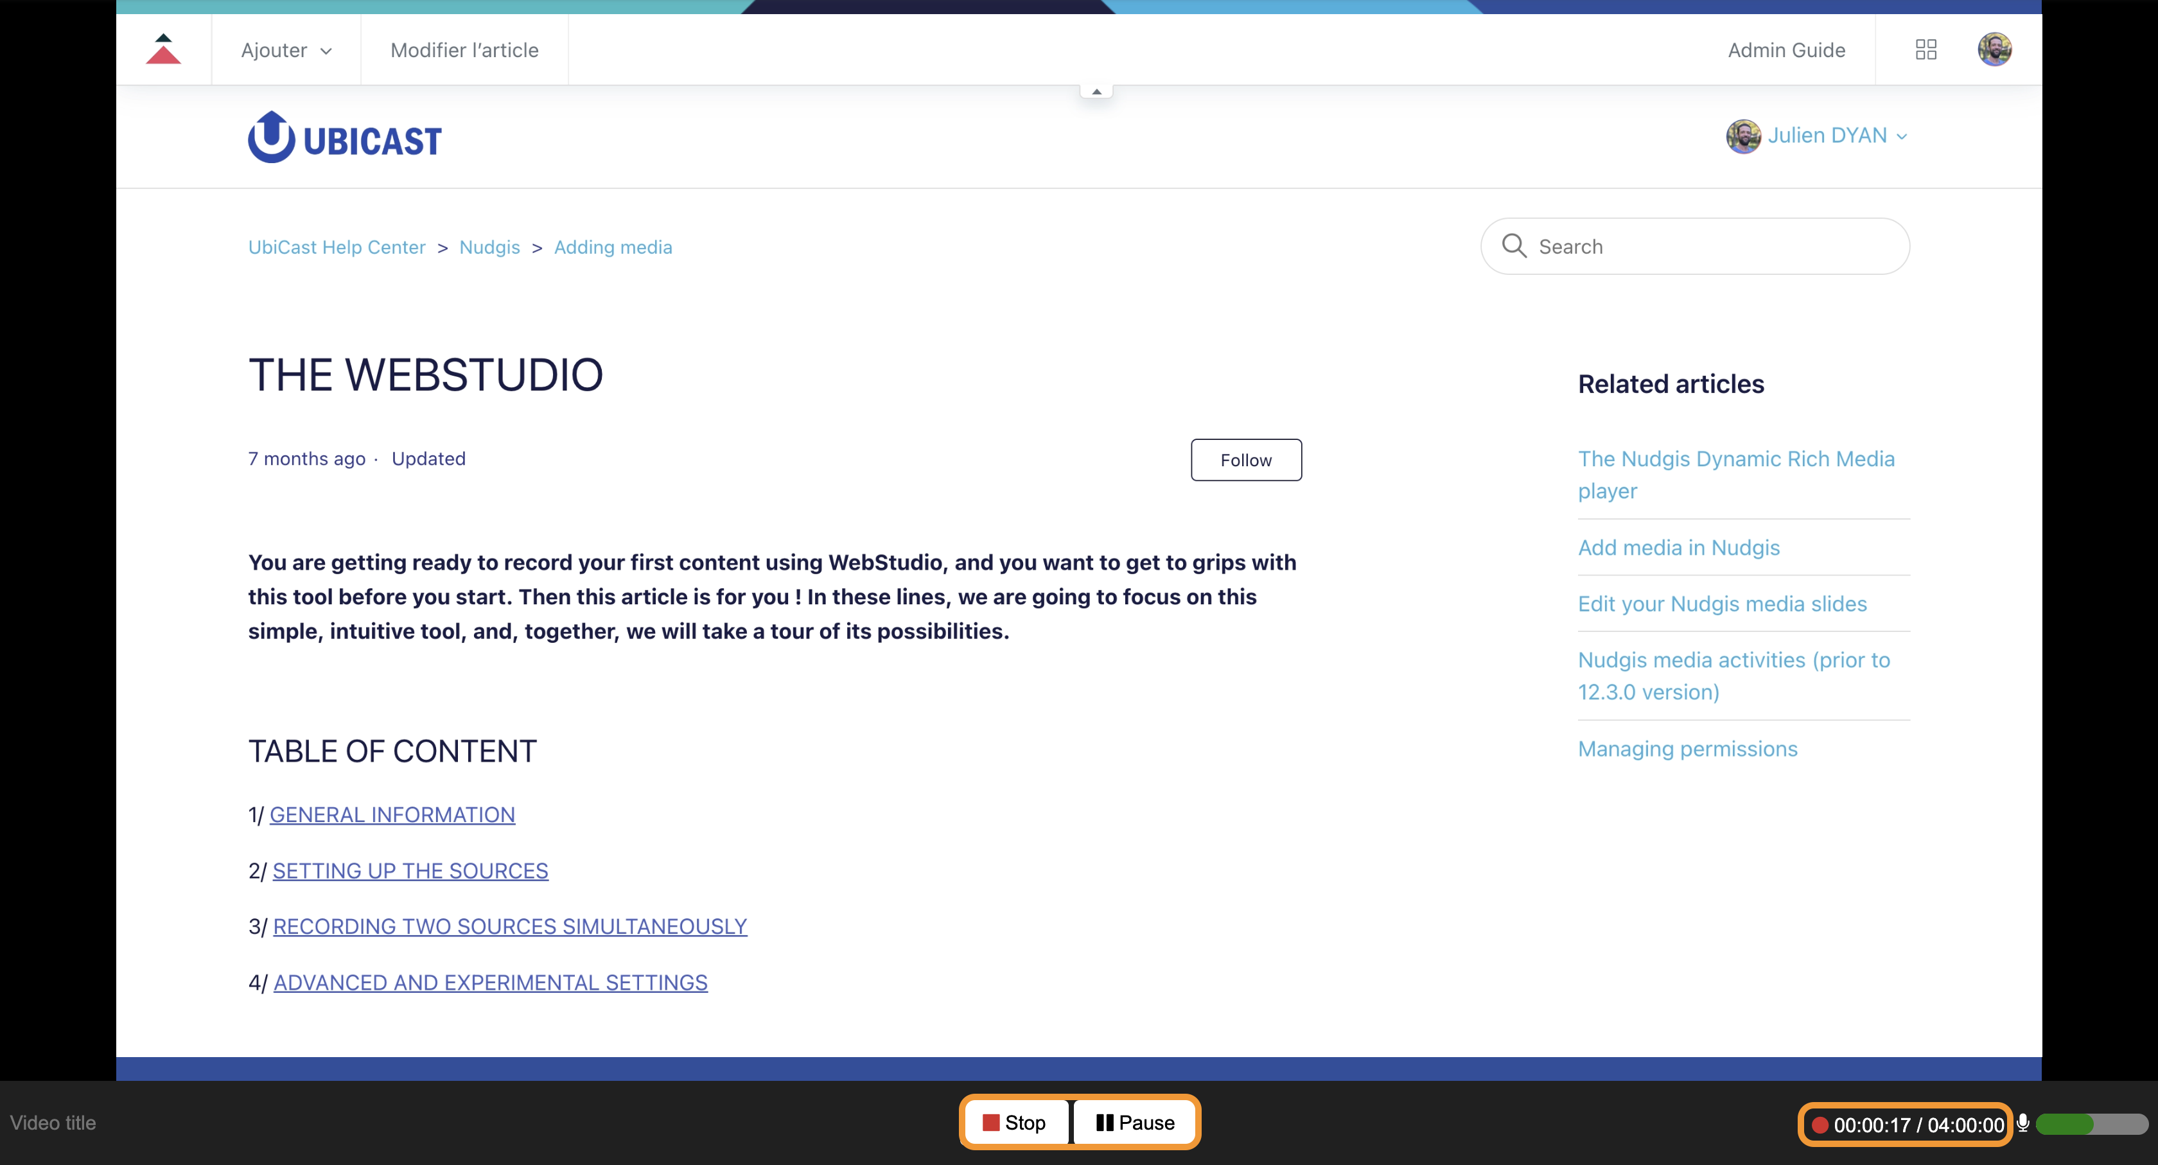Image resolution: width=2158 pixels, height=1165 pixels.
Task: Click the Julien DYAN avatar picture
Action: [x=1742, y=136]
